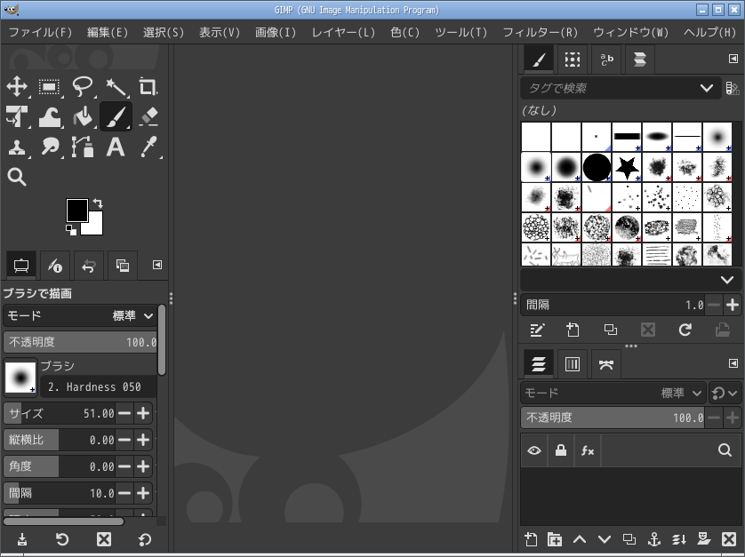This screenshot has width=745, height=557.
Task: Increase brush aspect ratio with plus
Action: point(143,441)
